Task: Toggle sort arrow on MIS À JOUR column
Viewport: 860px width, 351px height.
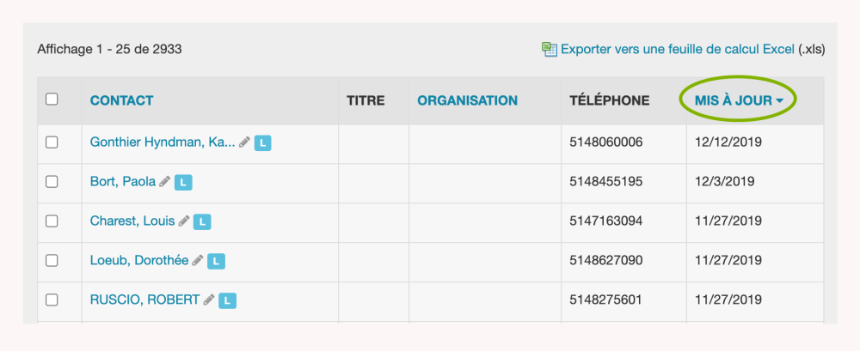Action: (779, 101)
